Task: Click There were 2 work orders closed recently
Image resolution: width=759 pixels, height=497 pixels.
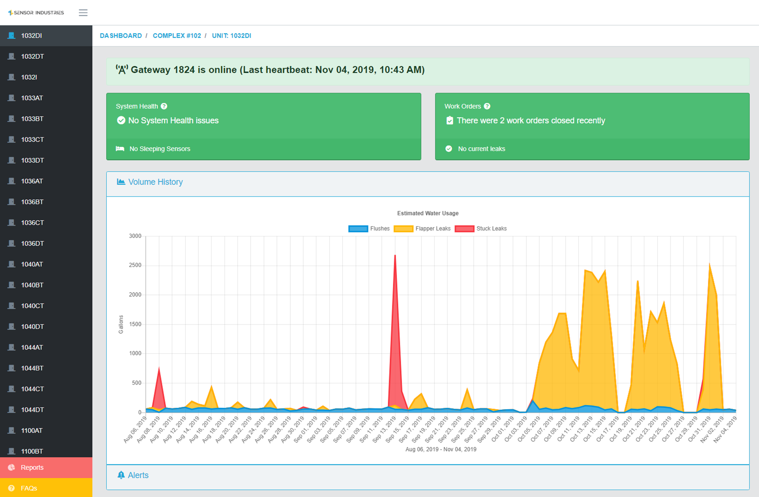Action: pos(531,121)
